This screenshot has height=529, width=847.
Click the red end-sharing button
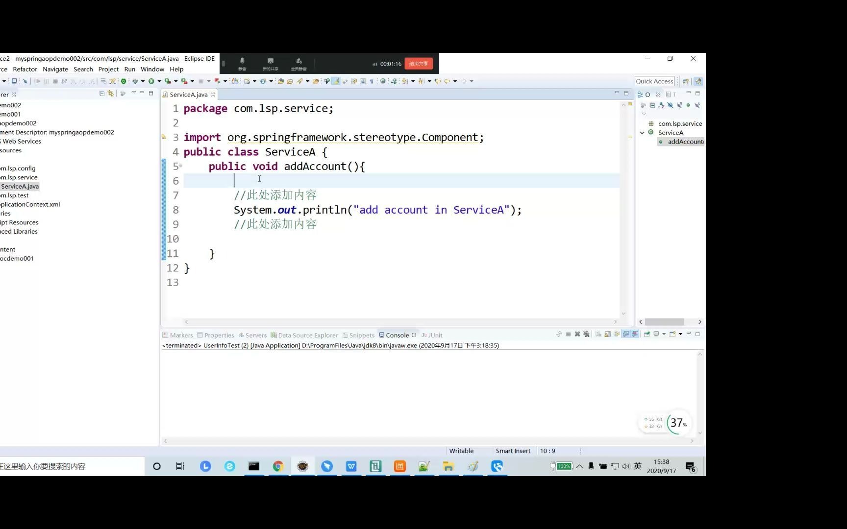tap(419, 64)
